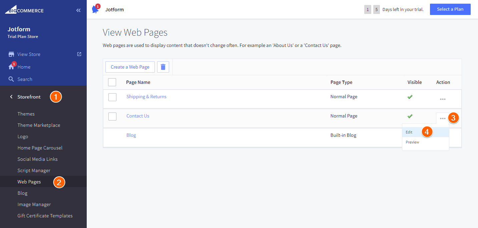The height and width of the screenshot is (228, 478).
Task: Click the BigCommerce logo
Action: [x=24, y=10]
